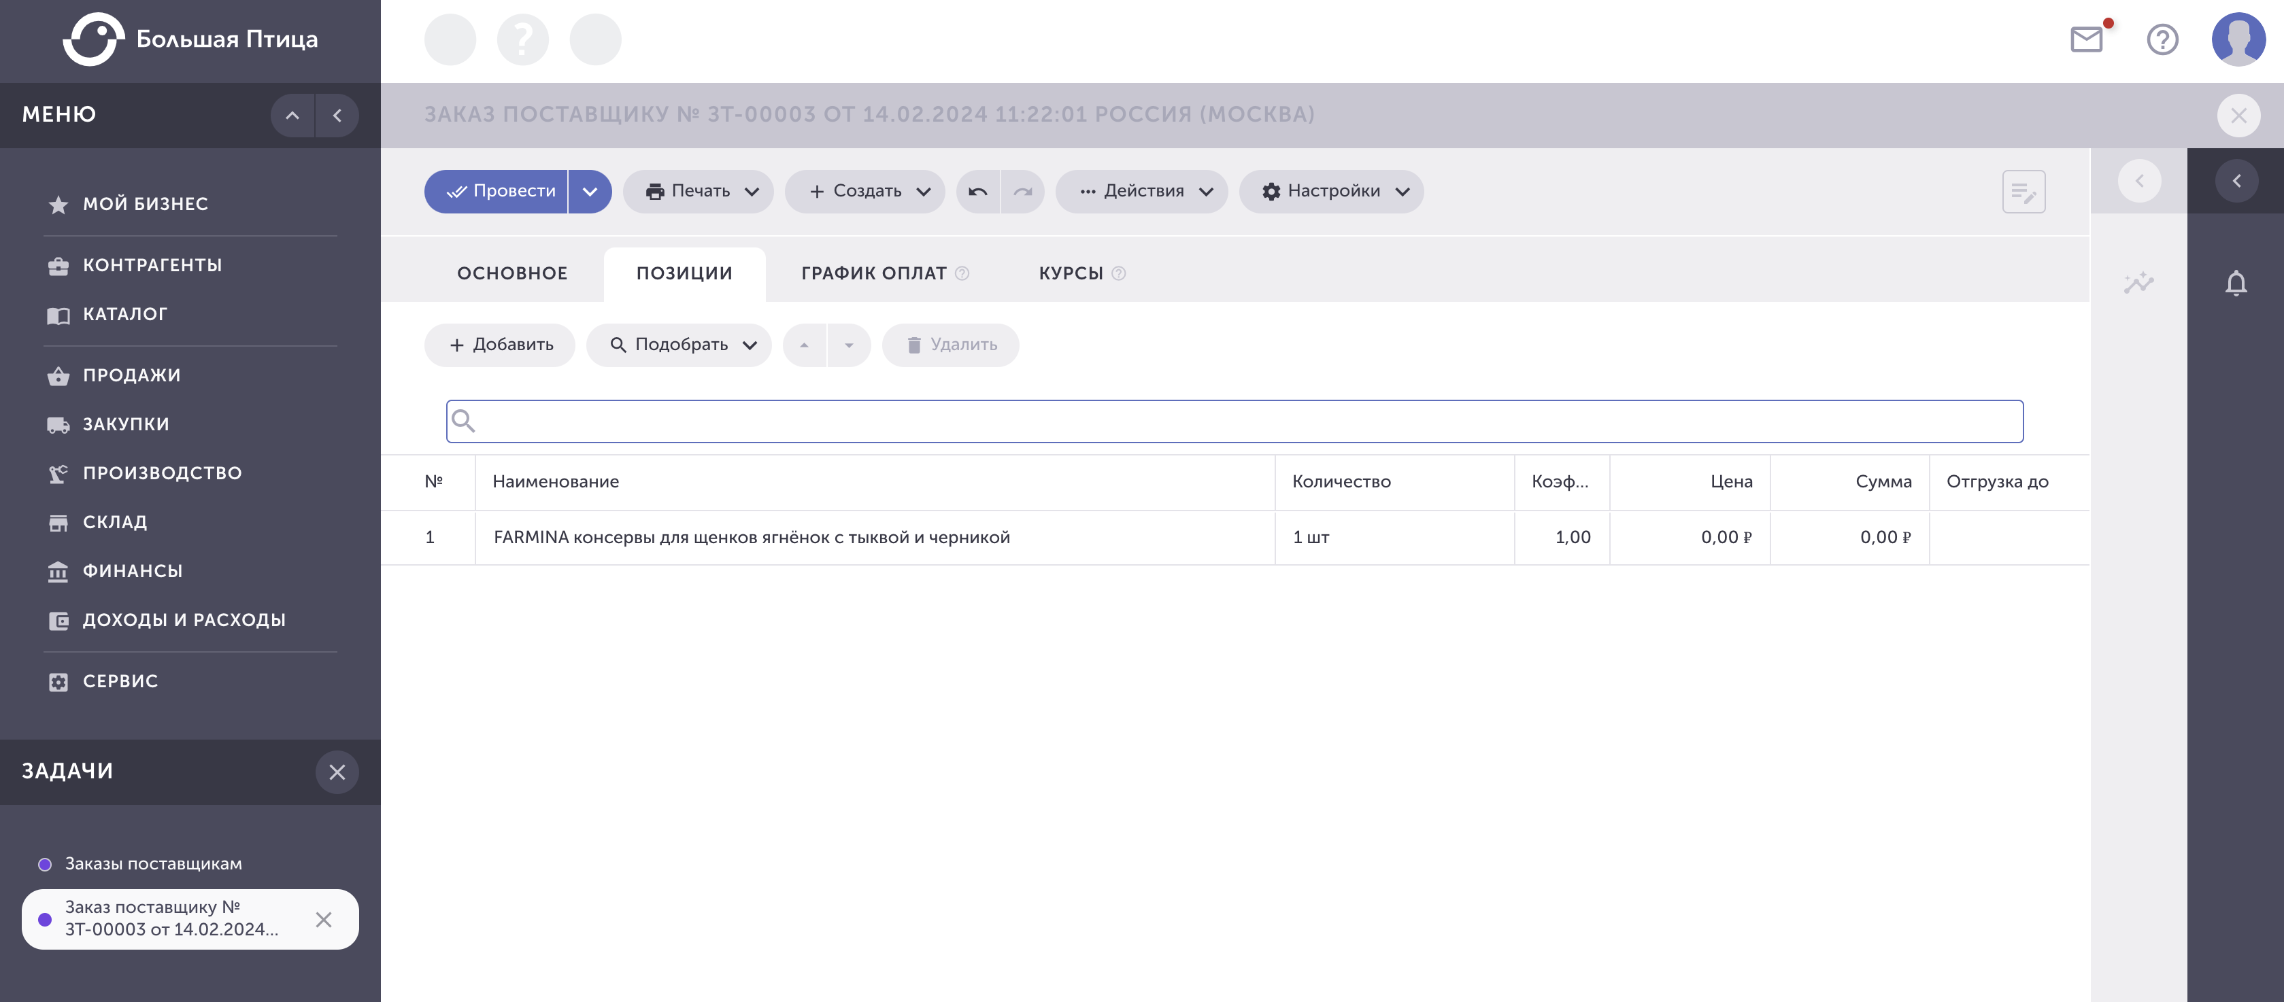Click the redo arrow icon
The height and width of the screenshot is (1002, 2284).
point(1022,192)
